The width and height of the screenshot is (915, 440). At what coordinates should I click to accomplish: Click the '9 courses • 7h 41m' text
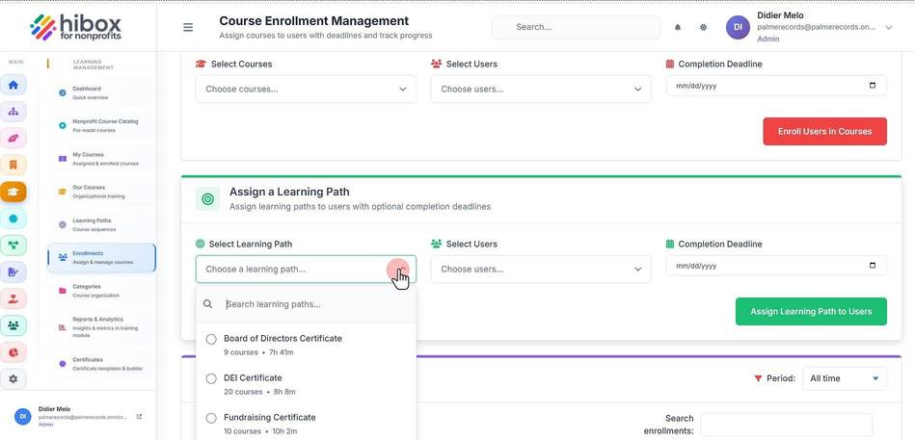click(258, 352)
